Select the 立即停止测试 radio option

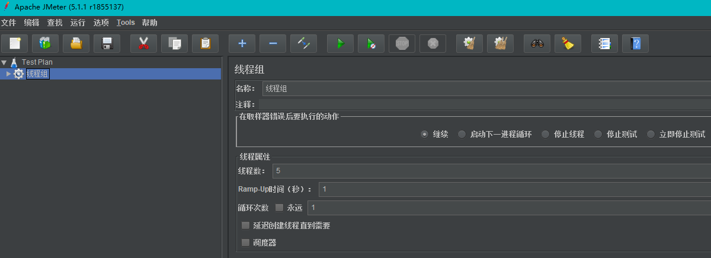[x=651, y=134]
